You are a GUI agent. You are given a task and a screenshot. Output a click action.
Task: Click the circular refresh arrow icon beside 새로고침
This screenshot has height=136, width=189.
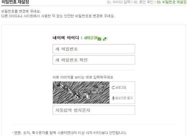point(113,87)
